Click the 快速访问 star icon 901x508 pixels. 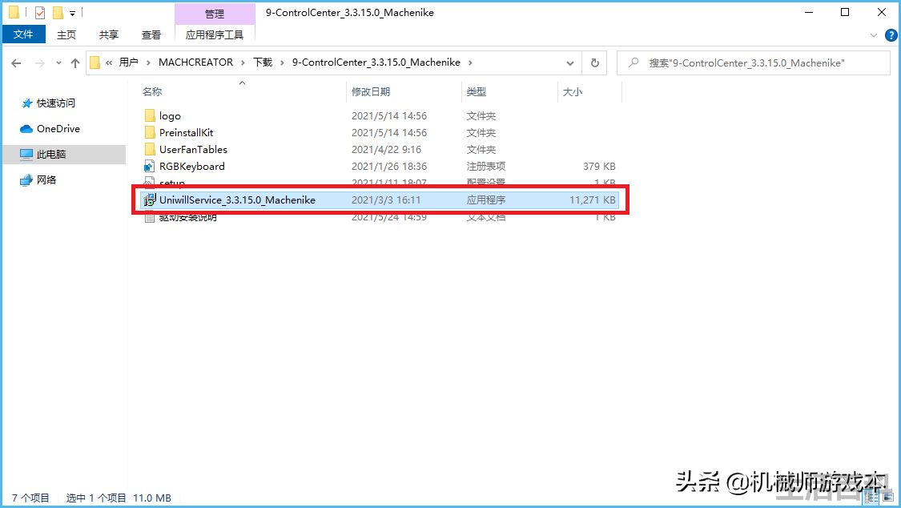pos(26,103)
